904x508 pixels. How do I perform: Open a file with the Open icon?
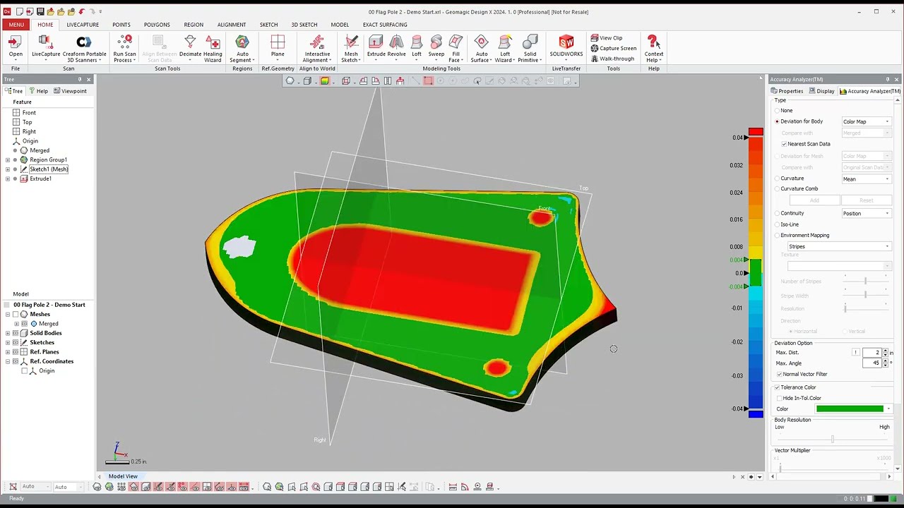point(16,47)
